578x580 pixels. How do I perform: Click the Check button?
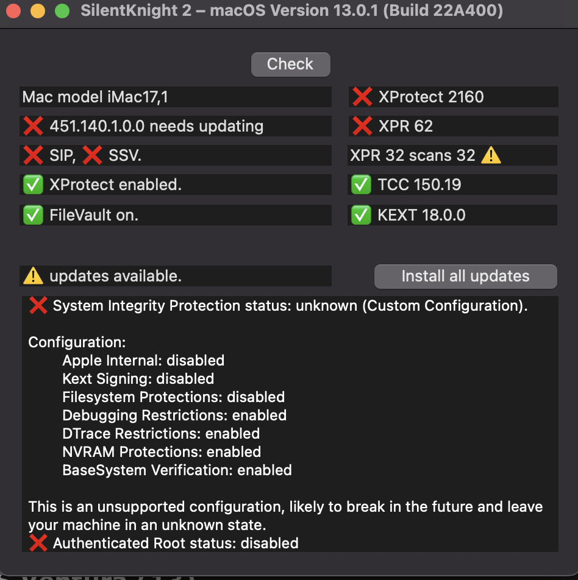tap(290, 65)
